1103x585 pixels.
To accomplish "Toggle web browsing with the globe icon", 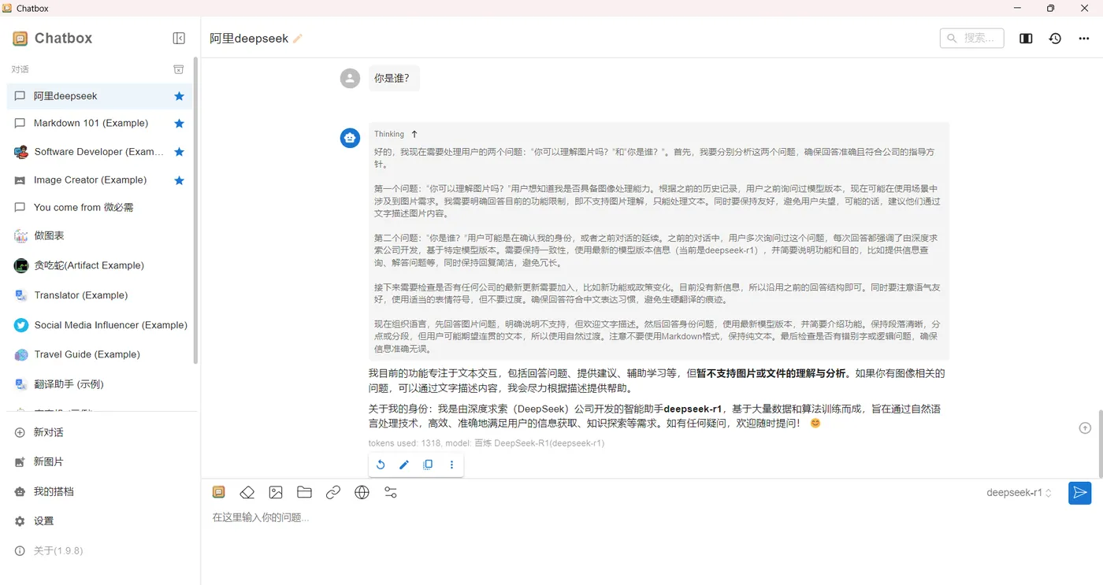I will [x=362, y=493].
